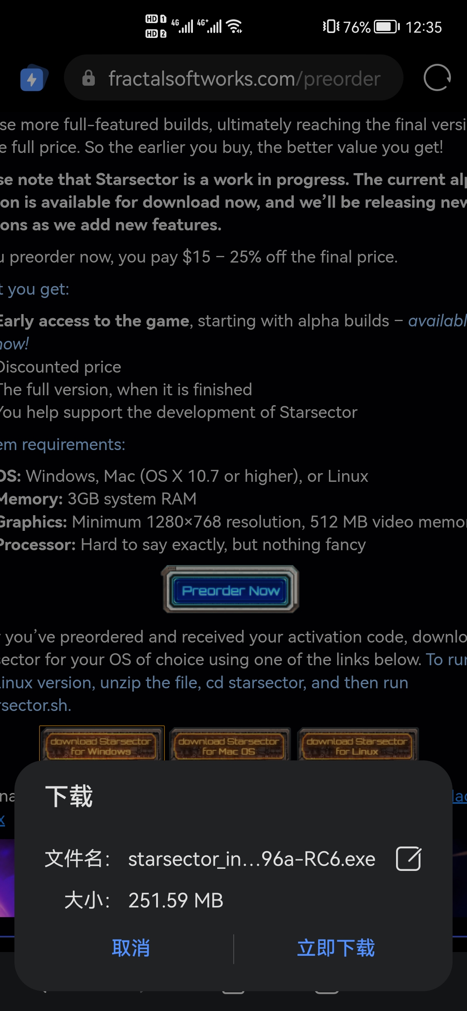Screen dimensions: 467x1011
Task: Tap the battery icon in status bar
Action: (386, 27)
